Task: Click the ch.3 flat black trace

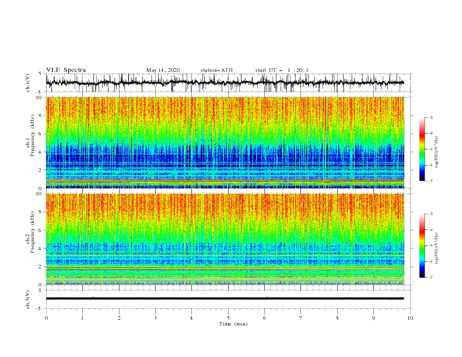Action: tap(225, 299)
